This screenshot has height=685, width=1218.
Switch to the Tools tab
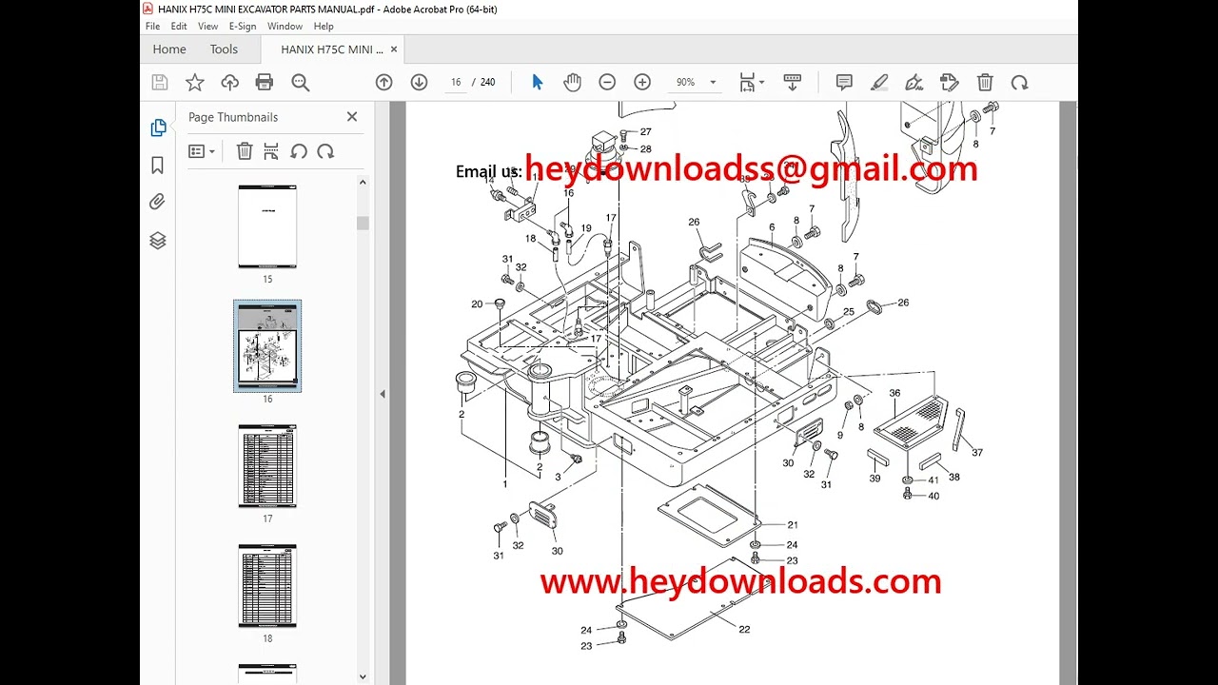click(x=224, y=49)
